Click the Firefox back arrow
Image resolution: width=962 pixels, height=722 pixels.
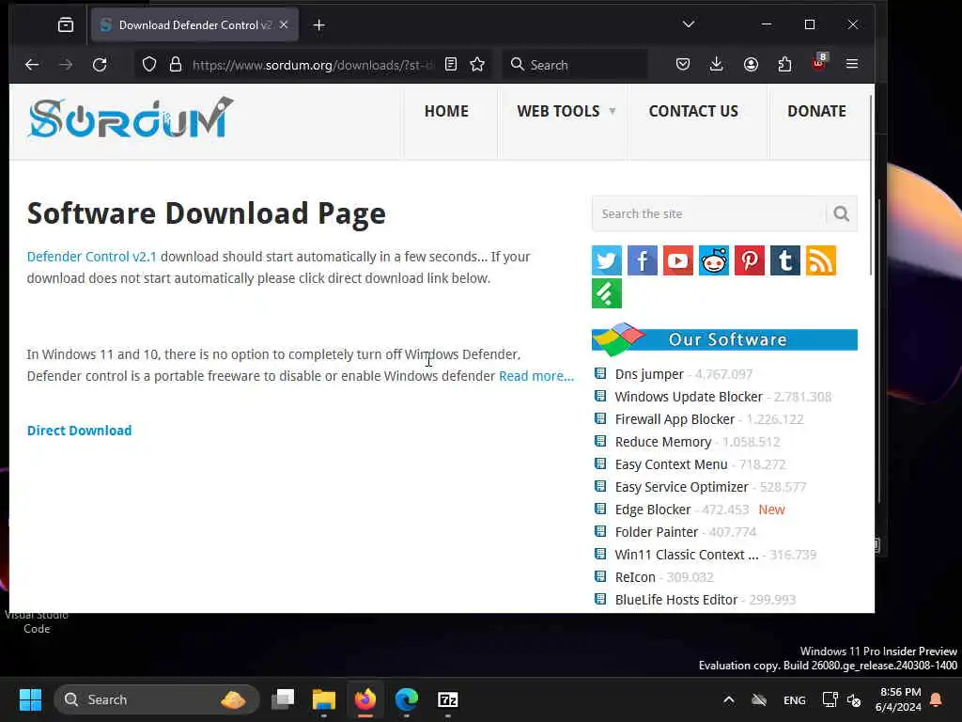(x=32, y=65)
